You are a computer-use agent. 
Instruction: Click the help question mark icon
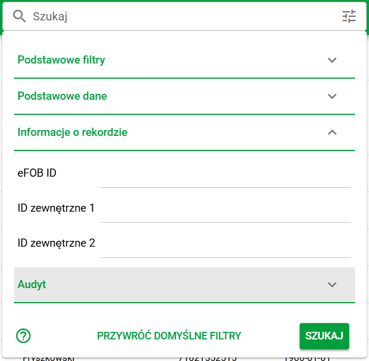(x=23, y=335)
